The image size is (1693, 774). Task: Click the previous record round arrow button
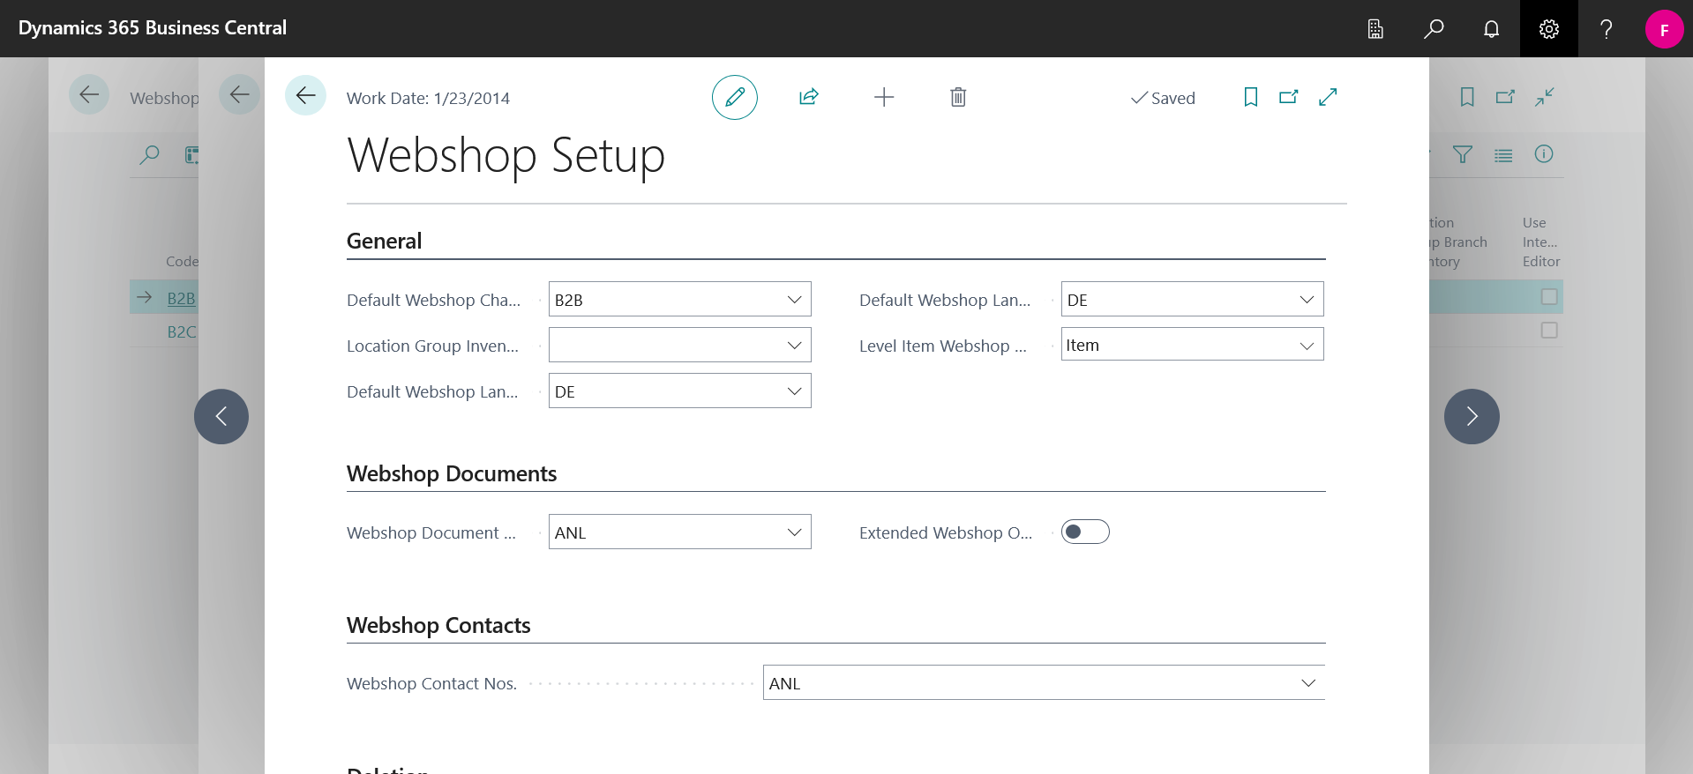221,416
